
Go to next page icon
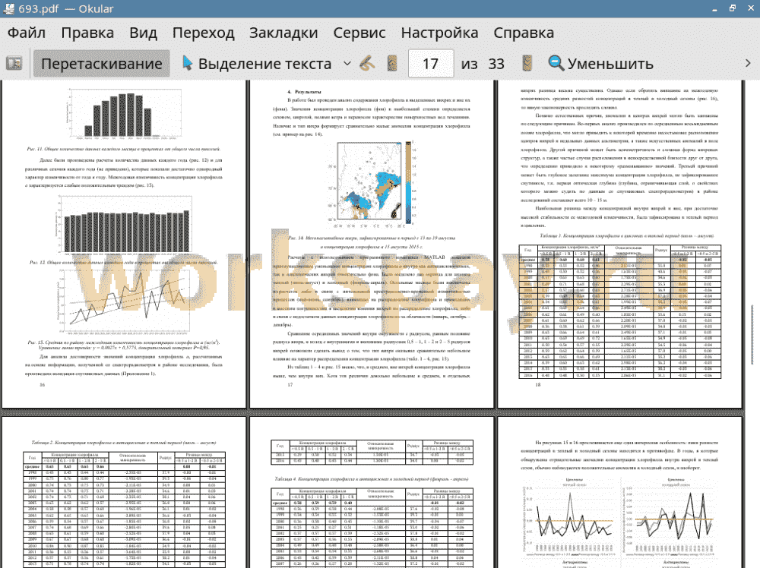(x=527, y=64)
